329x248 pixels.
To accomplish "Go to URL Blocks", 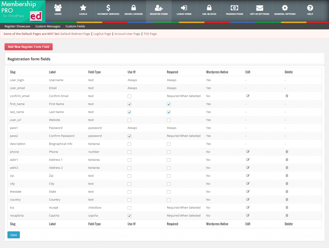I will tap(209, 10).
